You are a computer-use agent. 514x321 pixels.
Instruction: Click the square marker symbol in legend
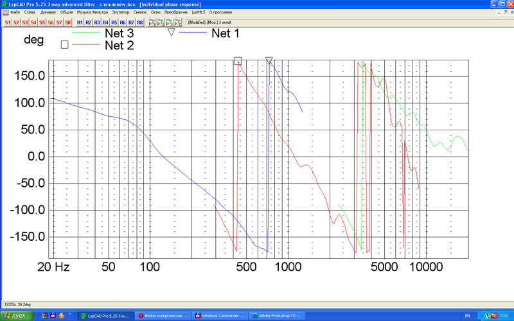tap(65, 44)
